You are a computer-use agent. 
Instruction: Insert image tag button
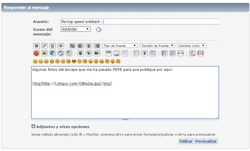coord(44,53)
